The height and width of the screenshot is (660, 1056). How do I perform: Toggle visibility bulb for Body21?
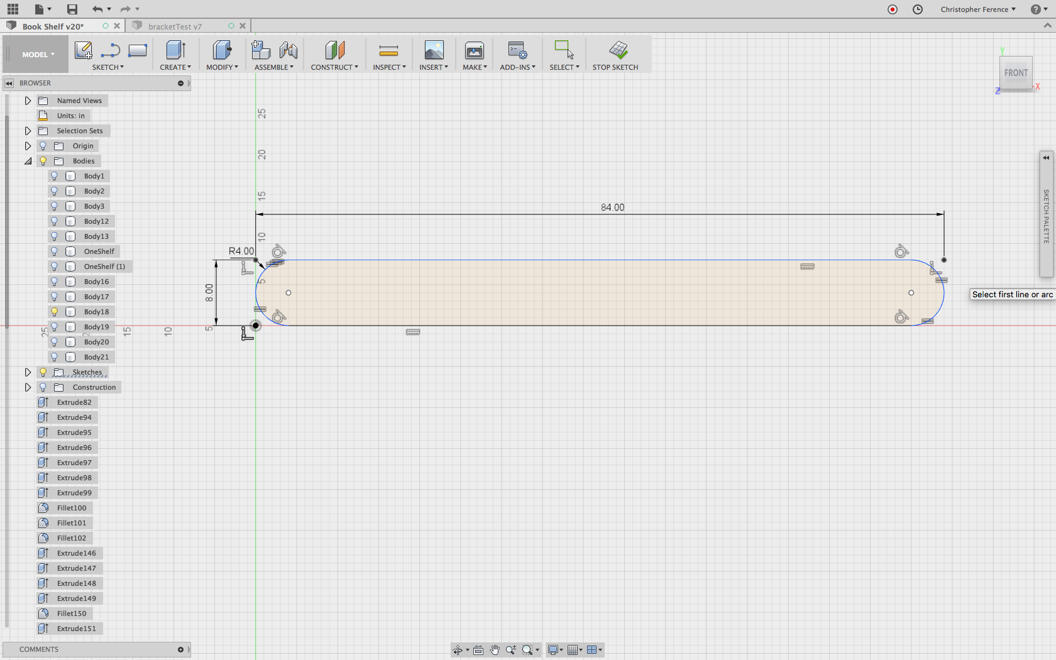pyautogui.click(x=54, y=357)
